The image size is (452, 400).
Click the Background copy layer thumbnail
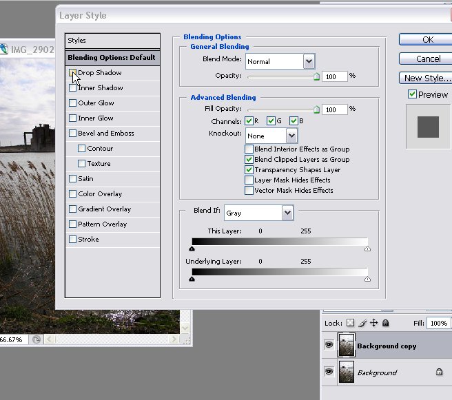pos(345,346)
